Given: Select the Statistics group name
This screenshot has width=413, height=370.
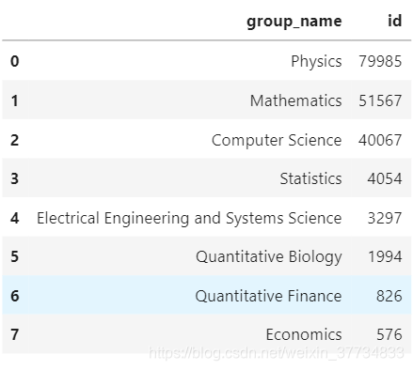Looking at the screenshot, I should tap(310, 178).
